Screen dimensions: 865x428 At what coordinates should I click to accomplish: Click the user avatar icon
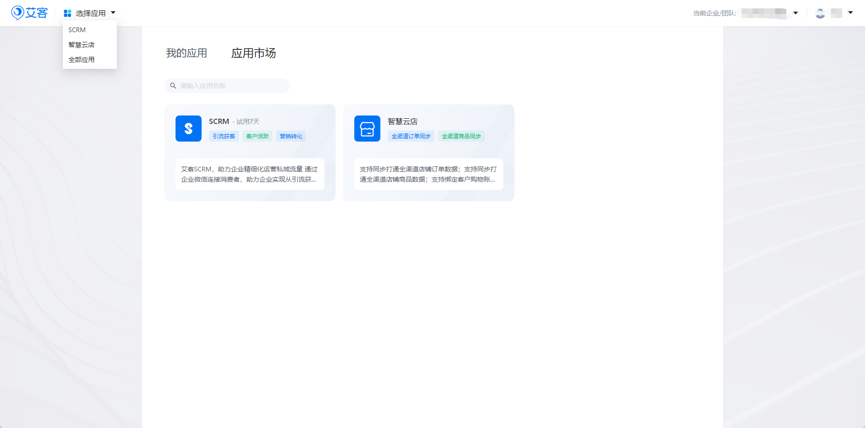click(820, 13)
